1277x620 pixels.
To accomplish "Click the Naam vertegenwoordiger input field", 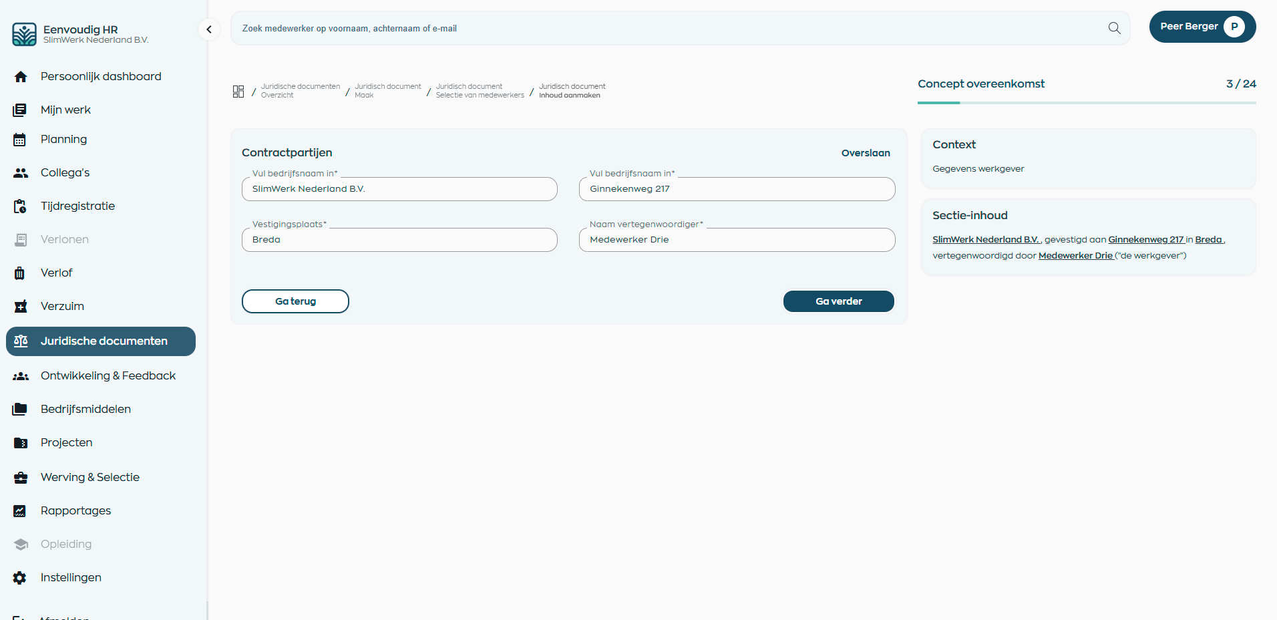I will 736,240.
